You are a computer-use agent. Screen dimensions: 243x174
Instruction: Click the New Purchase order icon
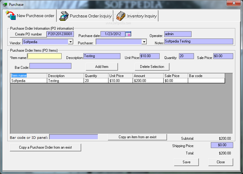click(11, 15)
